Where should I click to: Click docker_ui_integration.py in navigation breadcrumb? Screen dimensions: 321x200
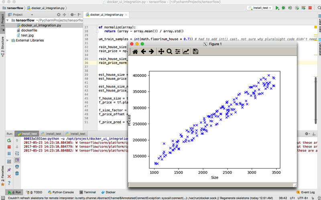46,8
